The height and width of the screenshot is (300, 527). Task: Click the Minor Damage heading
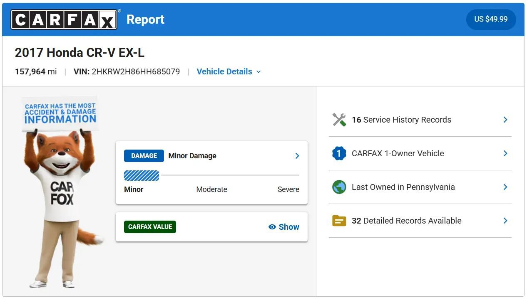click(x=192, y=156)
